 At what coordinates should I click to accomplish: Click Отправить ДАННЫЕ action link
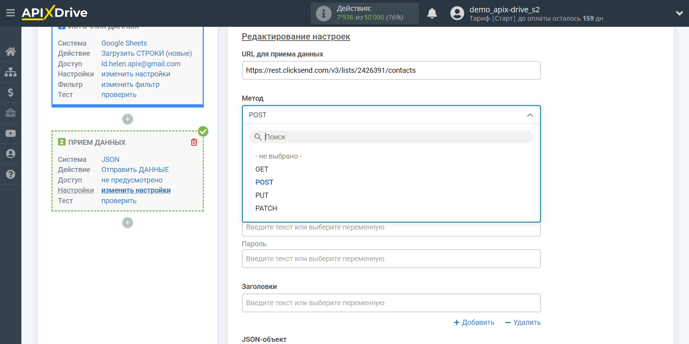(135, 169)
